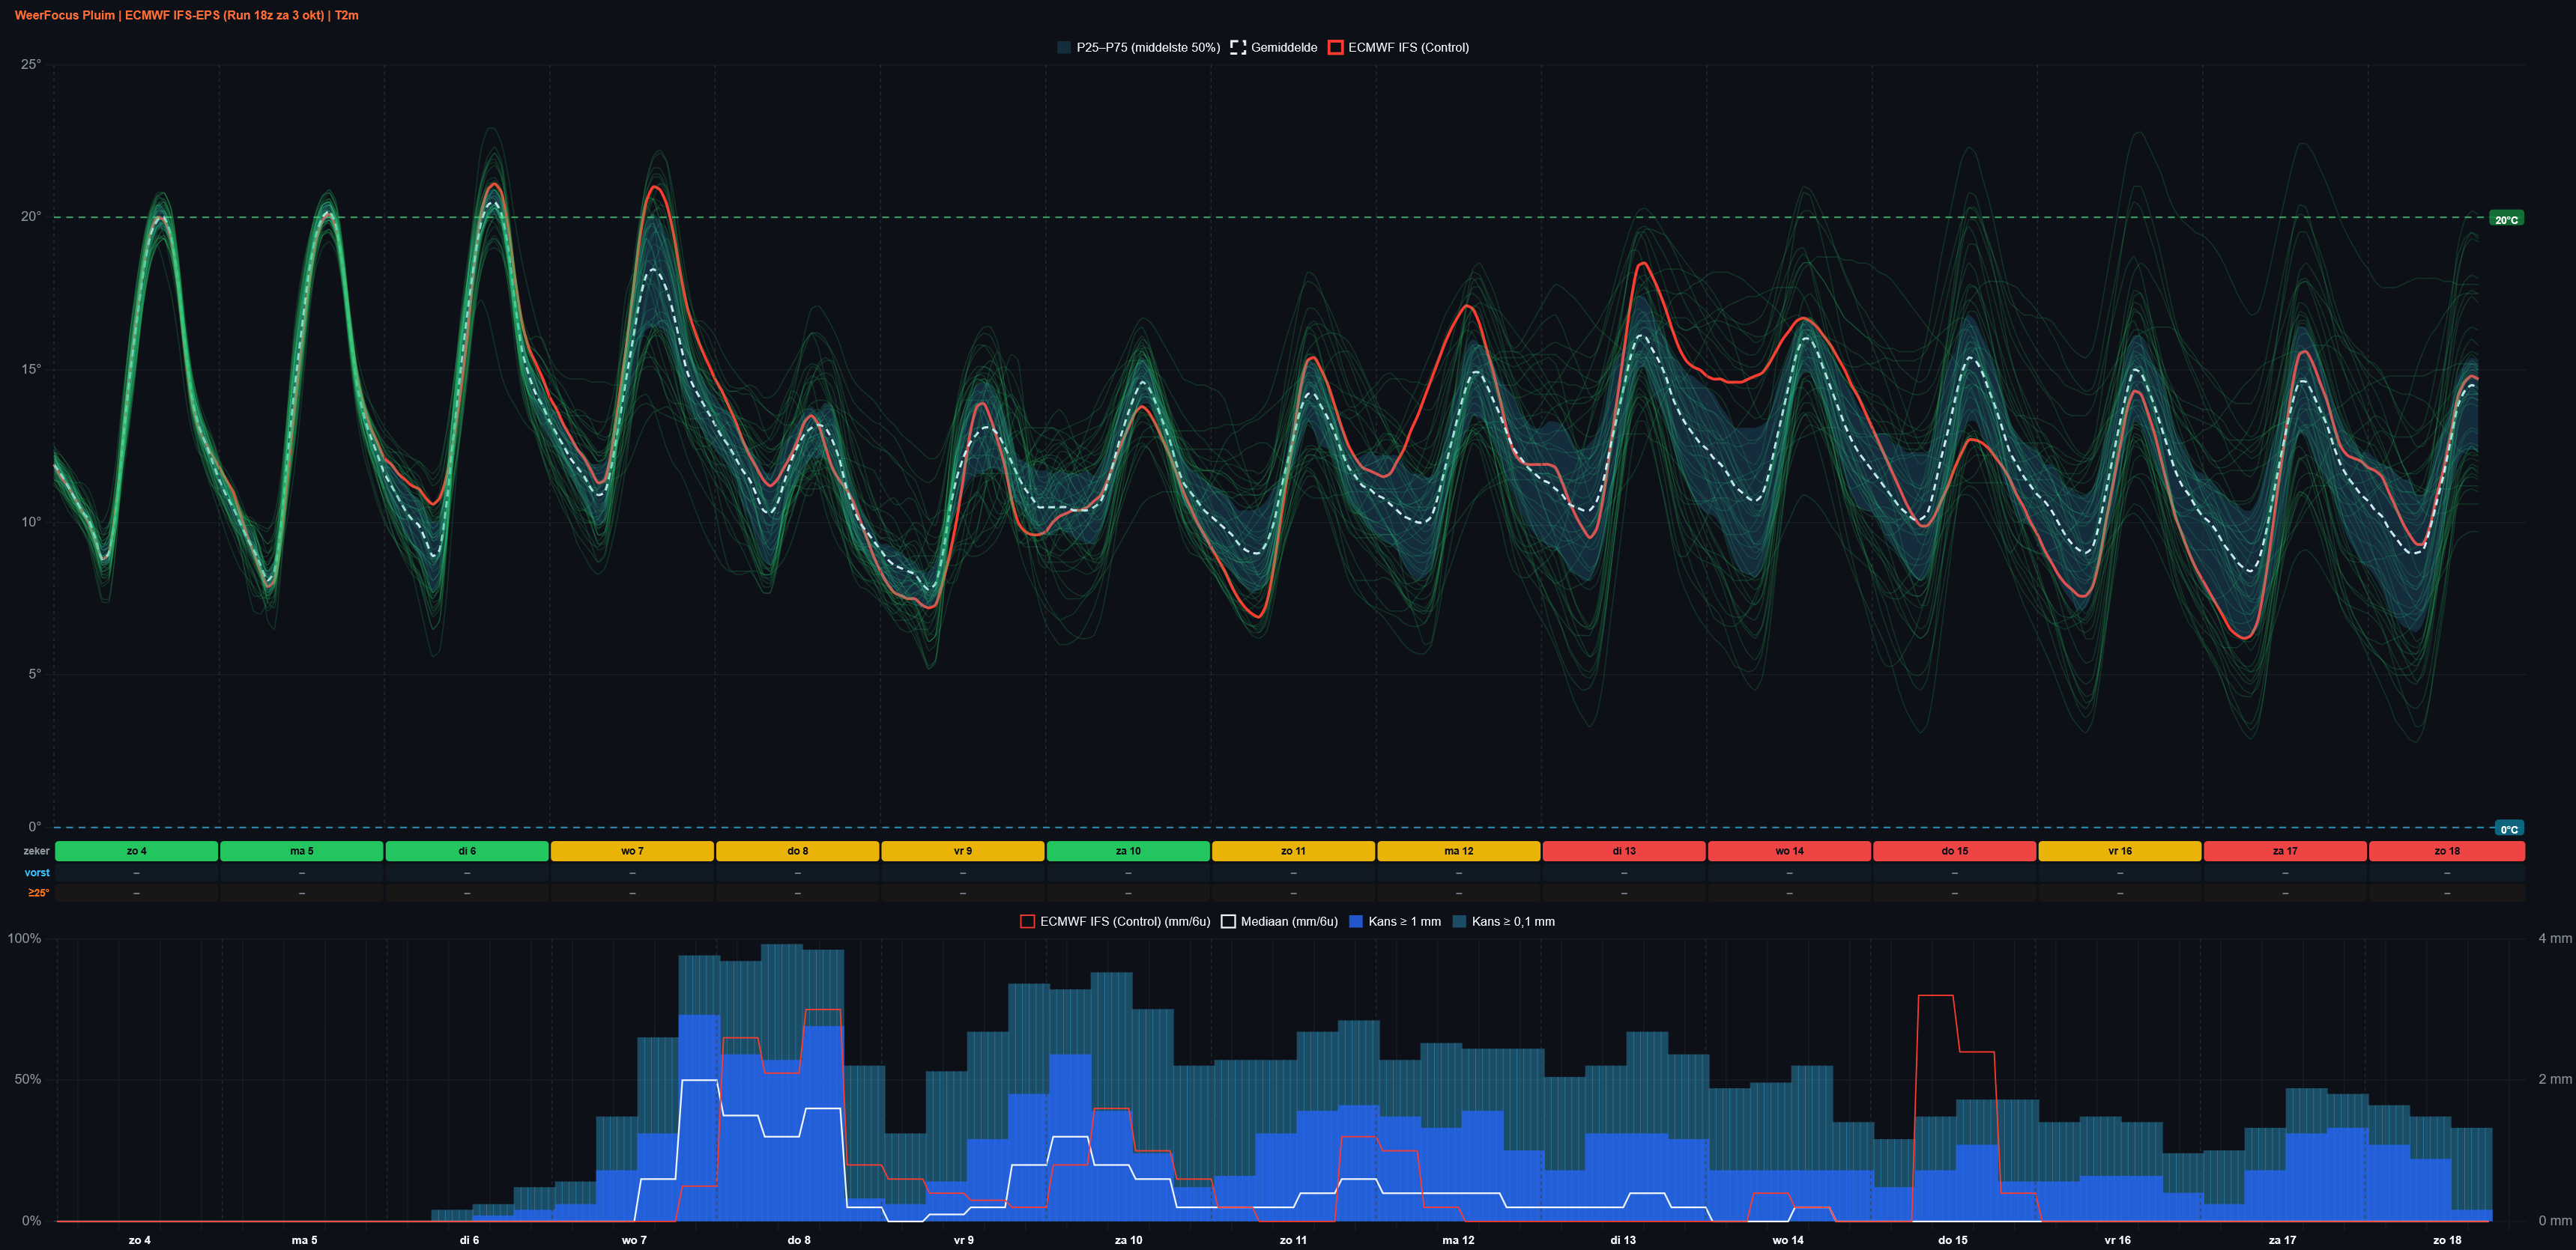2576x1250 pixels.
Task: Click bottom axis label 'do 15'
Action: click(x=1953, y=1240)
